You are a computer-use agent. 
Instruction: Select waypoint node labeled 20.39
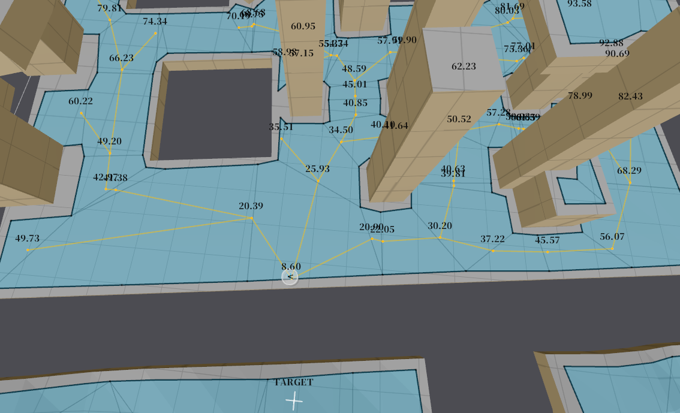pyautogui.click(x=251, y=218)
